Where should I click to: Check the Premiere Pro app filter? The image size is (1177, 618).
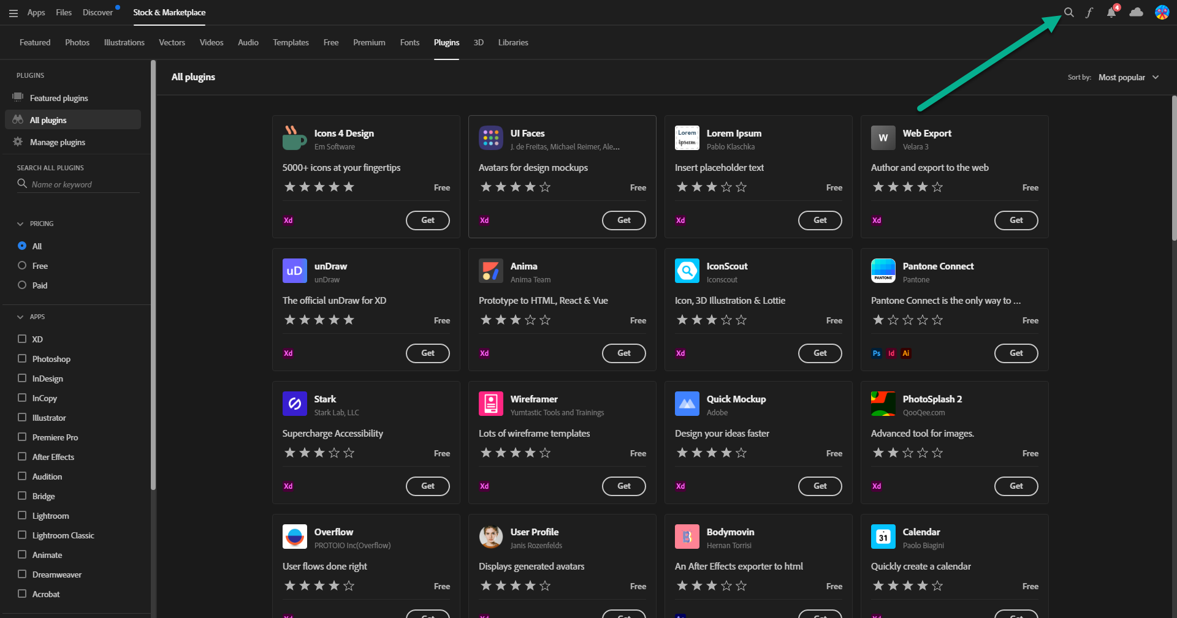click(22, 437)
